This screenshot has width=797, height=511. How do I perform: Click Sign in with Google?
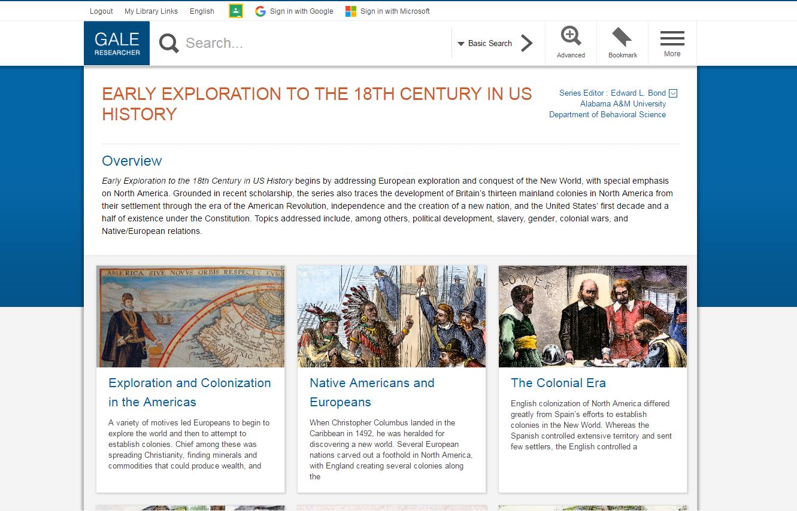pos(301,11)
